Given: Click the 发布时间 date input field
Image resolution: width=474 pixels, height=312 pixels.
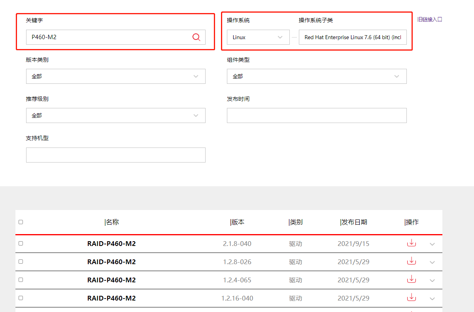Looking at the screenshot, I should point(316,115).
